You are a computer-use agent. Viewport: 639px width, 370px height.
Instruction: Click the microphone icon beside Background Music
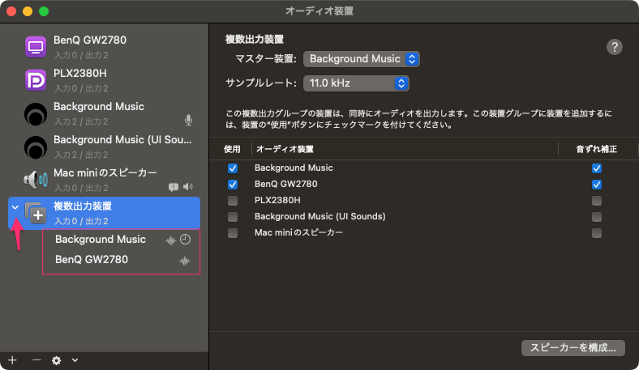point(188,121)
